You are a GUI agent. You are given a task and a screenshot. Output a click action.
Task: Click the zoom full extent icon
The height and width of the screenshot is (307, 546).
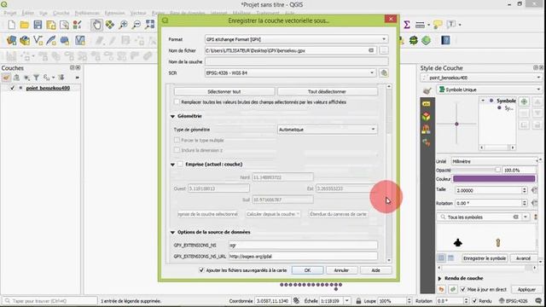click(x=150, y=25)
